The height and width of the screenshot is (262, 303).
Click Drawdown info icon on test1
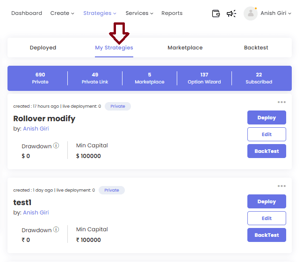56,230
